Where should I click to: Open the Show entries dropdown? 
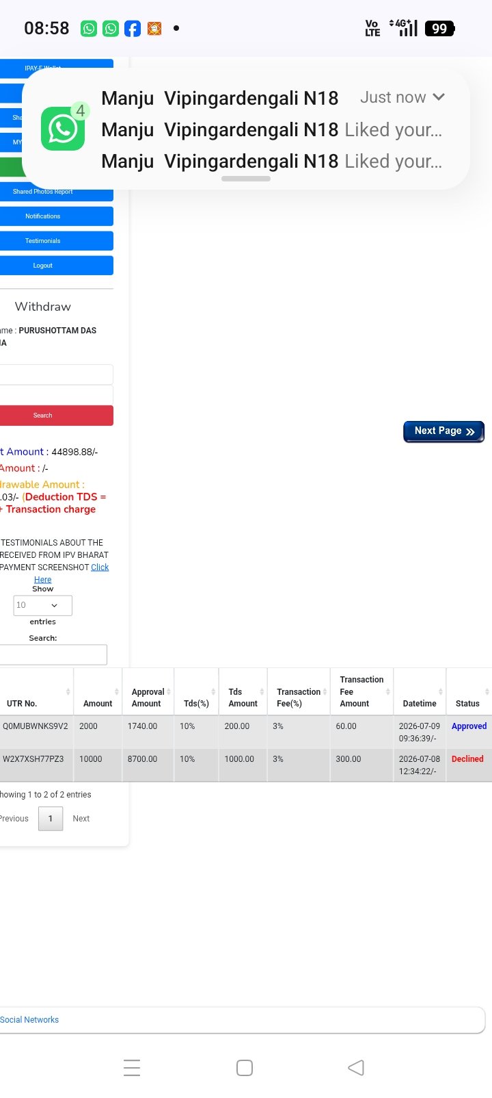pyautogui.click(x=42, y=605)
